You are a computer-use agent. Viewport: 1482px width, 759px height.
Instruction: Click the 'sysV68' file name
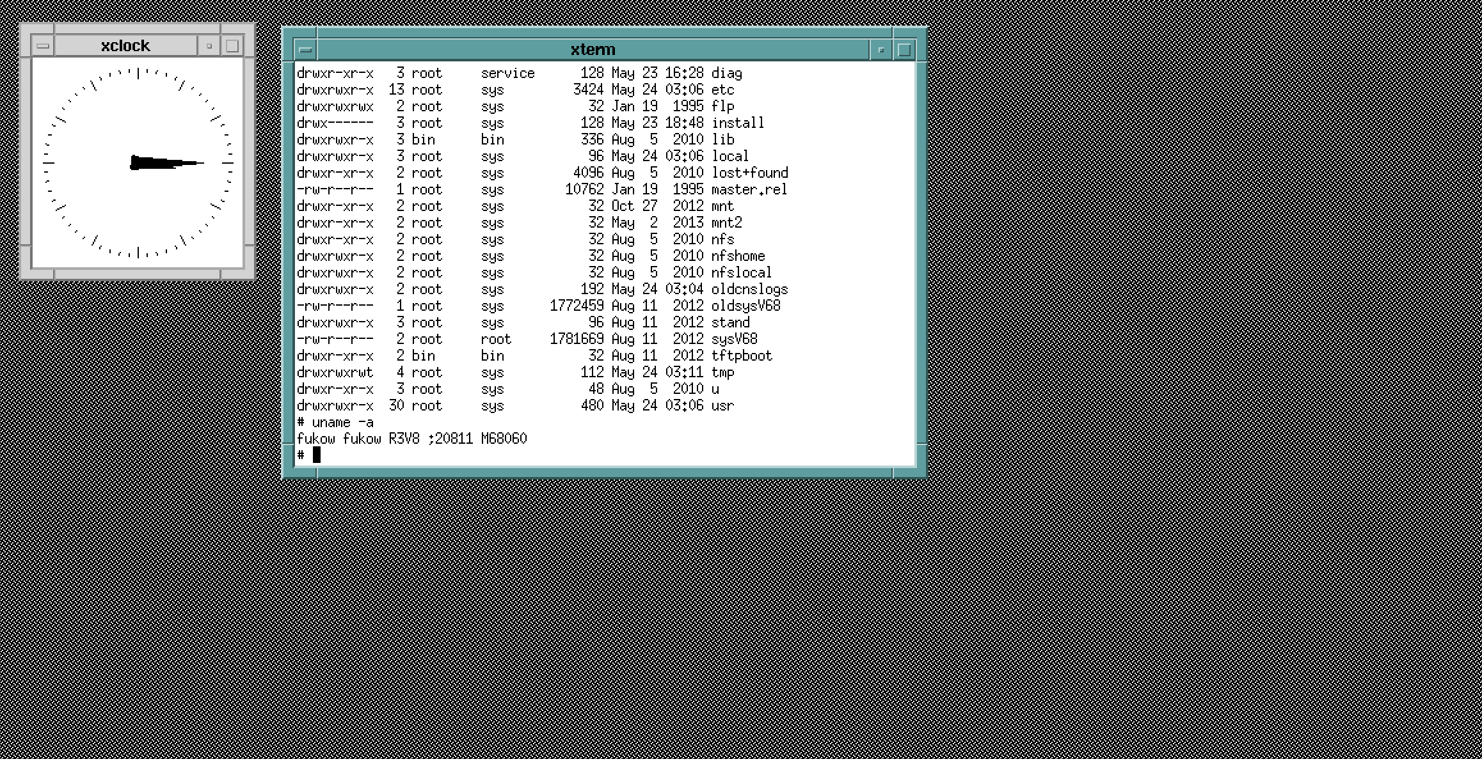point(735,339)
